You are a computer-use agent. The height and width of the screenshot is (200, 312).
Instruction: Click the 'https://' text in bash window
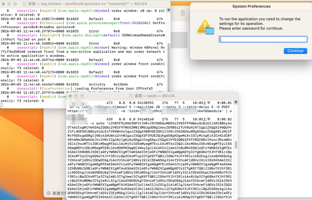click(76, 111)
